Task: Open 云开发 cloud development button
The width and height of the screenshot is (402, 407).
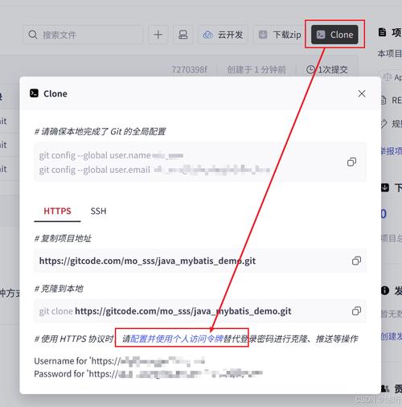Action: [223, 35]
